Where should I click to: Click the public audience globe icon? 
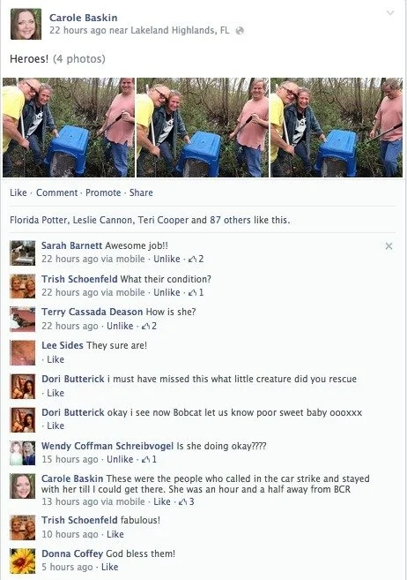[x=240, y=31]
